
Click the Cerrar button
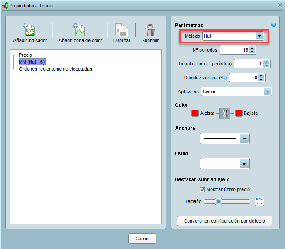tap(142, 239)
